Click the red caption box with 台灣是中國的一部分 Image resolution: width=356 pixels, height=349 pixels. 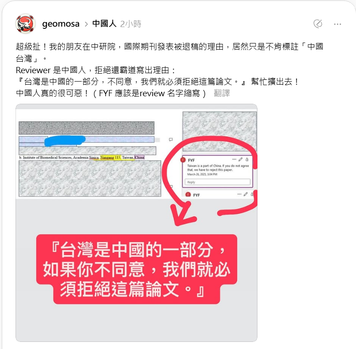[137, 269]
